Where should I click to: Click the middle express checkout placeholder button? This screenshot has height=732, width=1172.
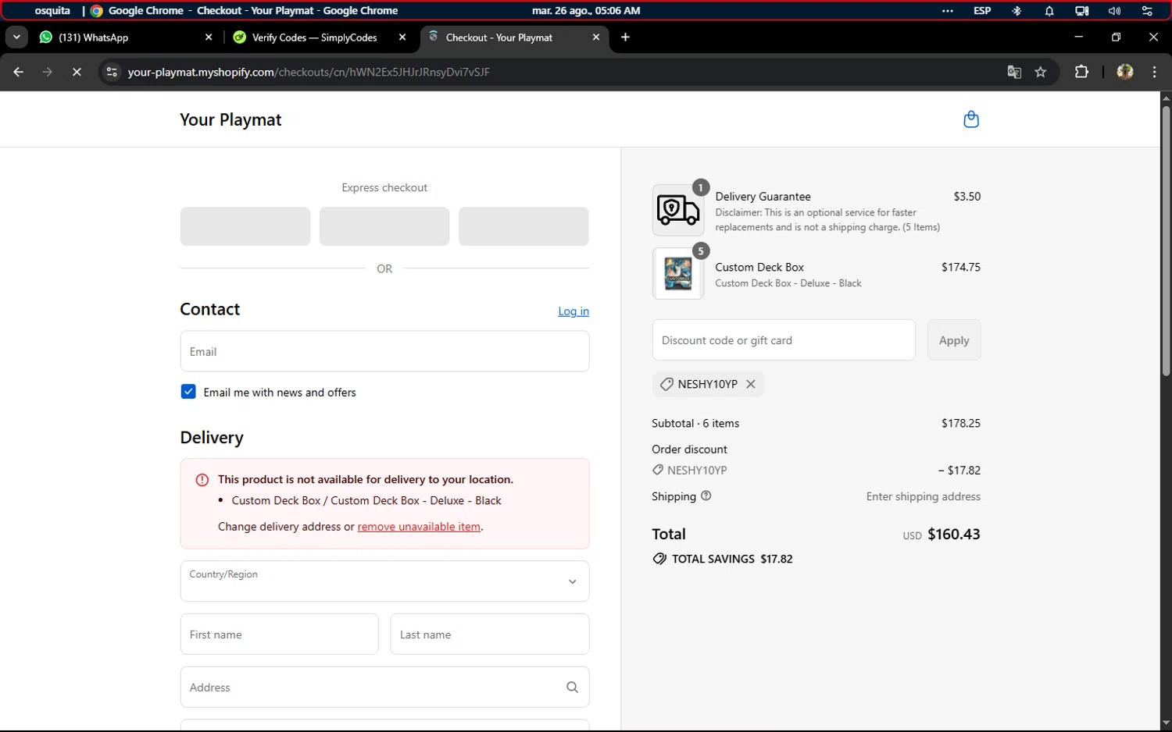[384, 226]
